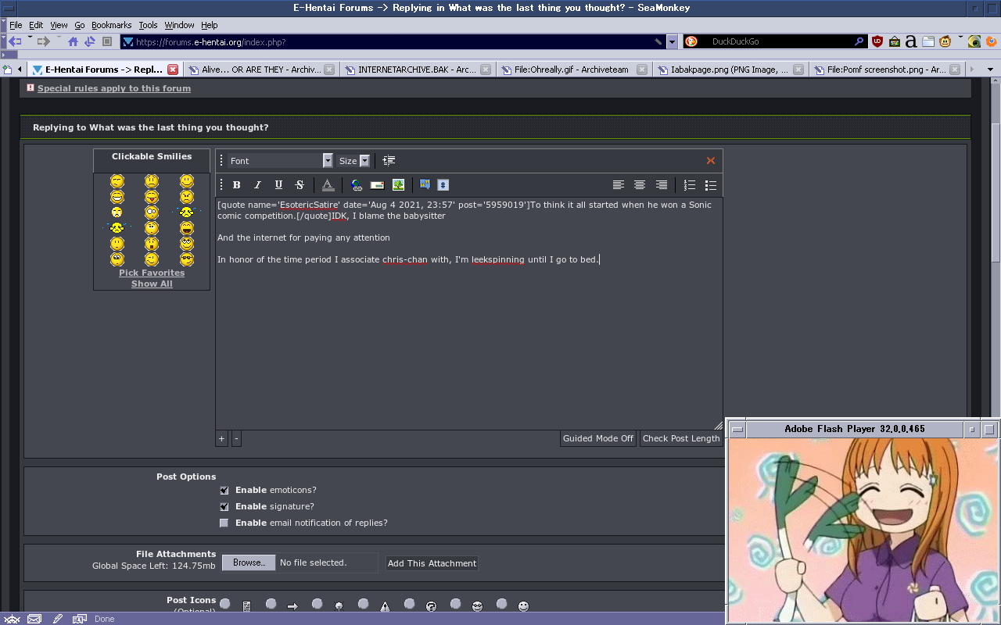Viewport: 1001px width, 625px height.
Task: Insert a numbered list
Action: tap(690, 185)
